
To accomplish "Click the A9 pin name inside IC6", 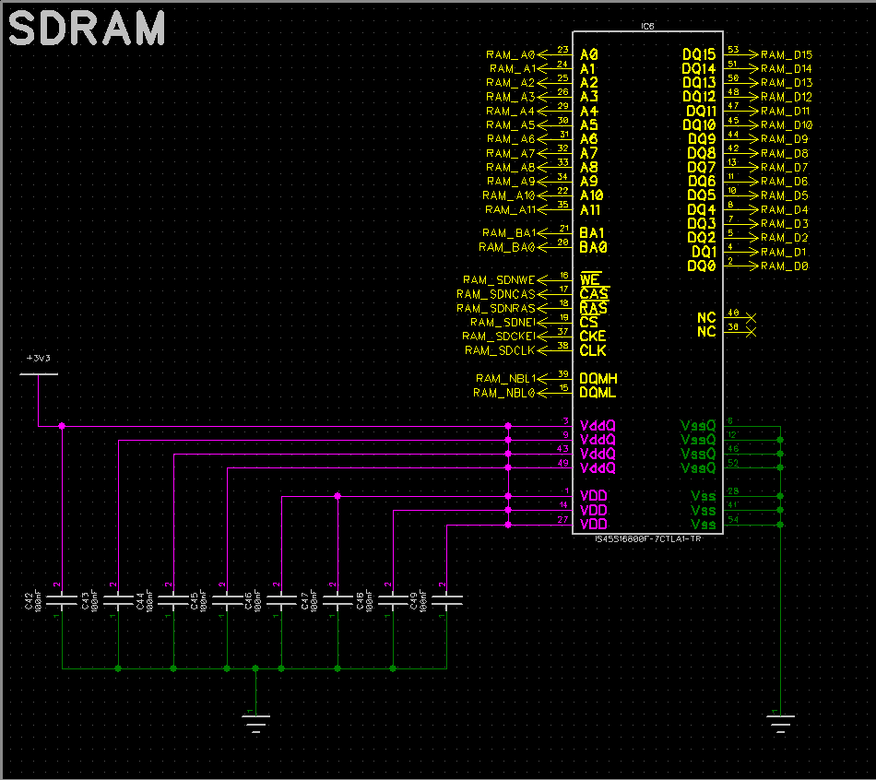I will [x=589, y=182].
